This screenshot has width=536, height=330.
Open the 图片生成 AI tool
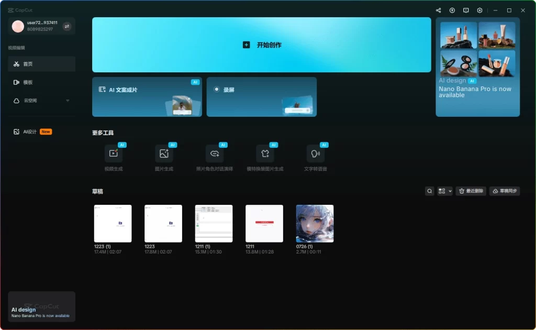click(x=164, y=153)
